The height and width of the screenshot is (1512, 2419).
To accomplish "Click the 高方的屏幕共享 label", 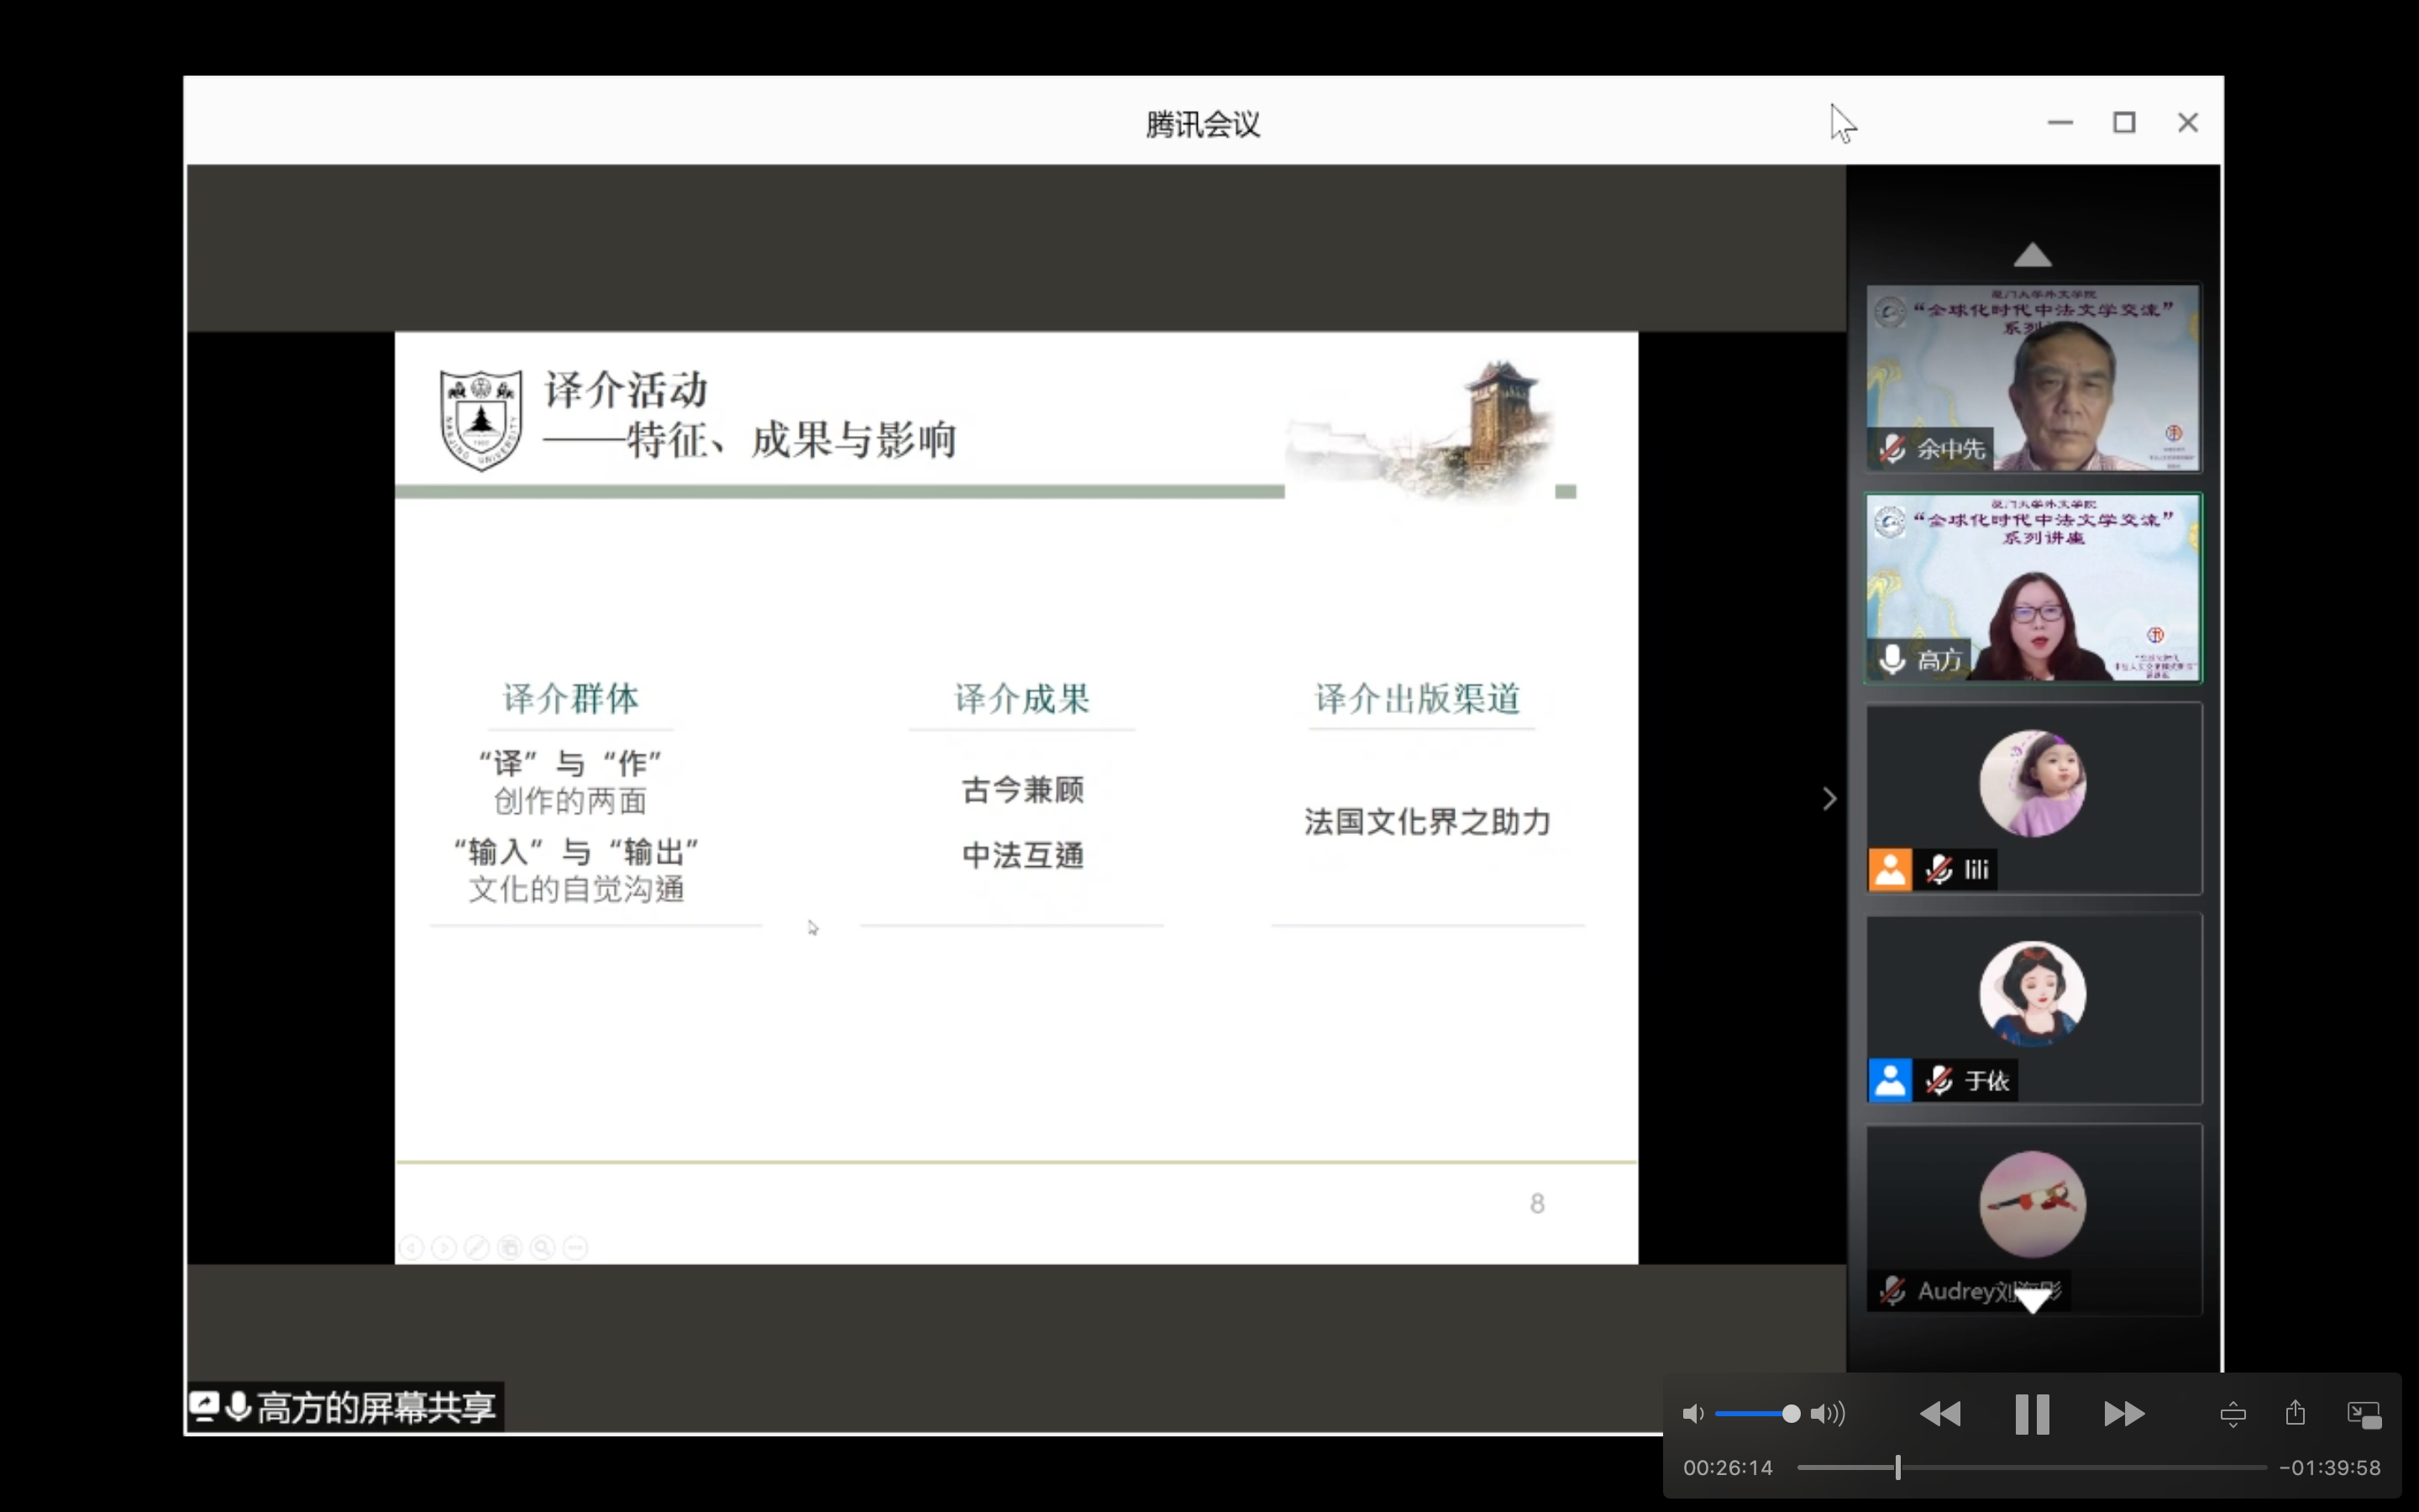I will (x=375, y=1407).
